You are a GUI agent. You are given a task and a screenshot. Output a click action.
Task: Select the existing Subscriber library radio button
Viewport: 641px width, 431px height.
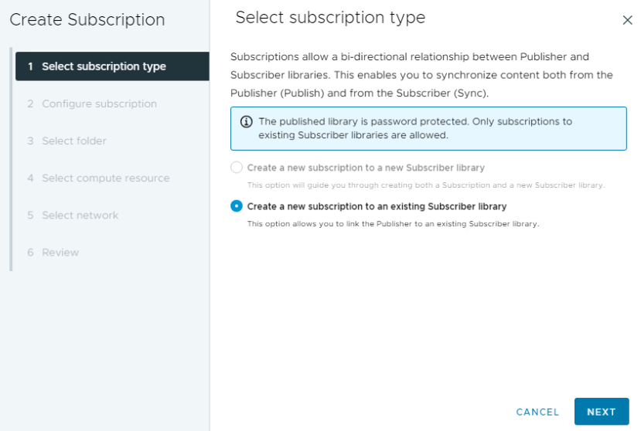point(237,206)
